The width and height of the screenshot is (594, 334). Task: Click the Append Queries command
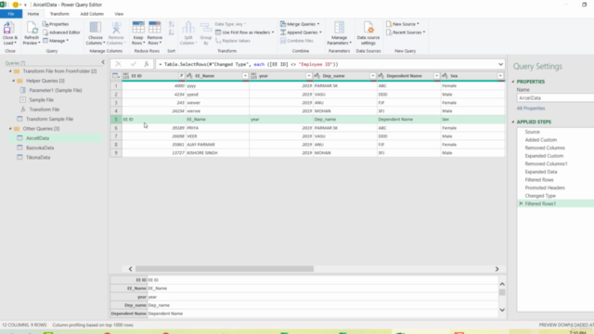(x=301, y=32)
